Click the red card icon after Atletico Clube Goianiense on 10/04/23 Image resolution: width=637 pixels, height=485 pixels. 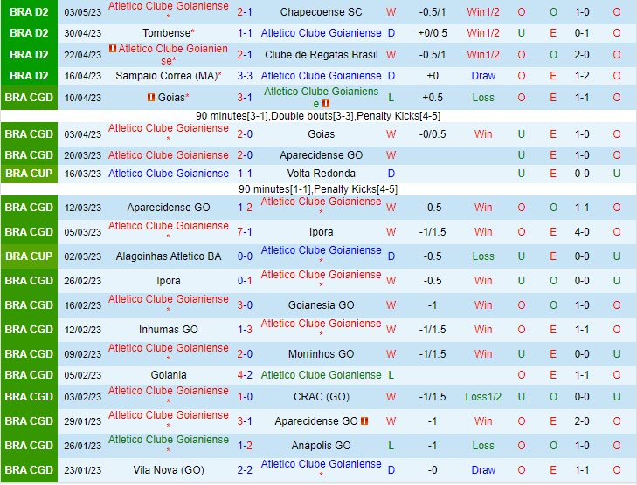coord(326,104)
